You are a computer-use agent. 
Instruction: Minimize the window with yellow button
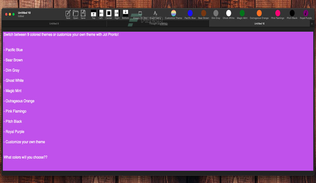10,14
